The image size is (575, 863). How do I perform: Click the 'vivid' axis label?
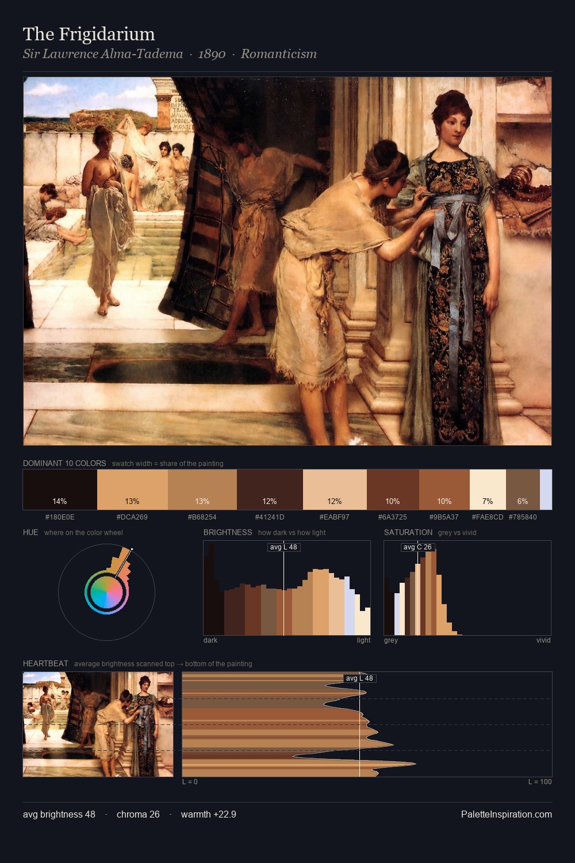[x=543, y=640]
